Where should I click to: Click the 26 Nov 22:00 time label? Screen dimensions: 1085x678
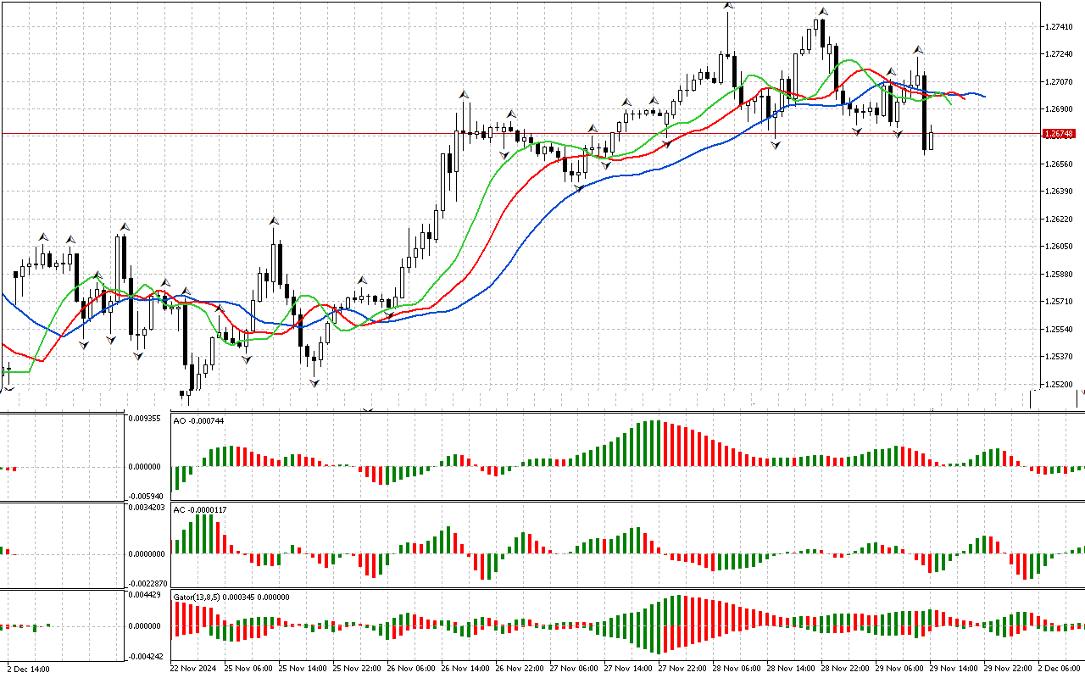[521, 668]
